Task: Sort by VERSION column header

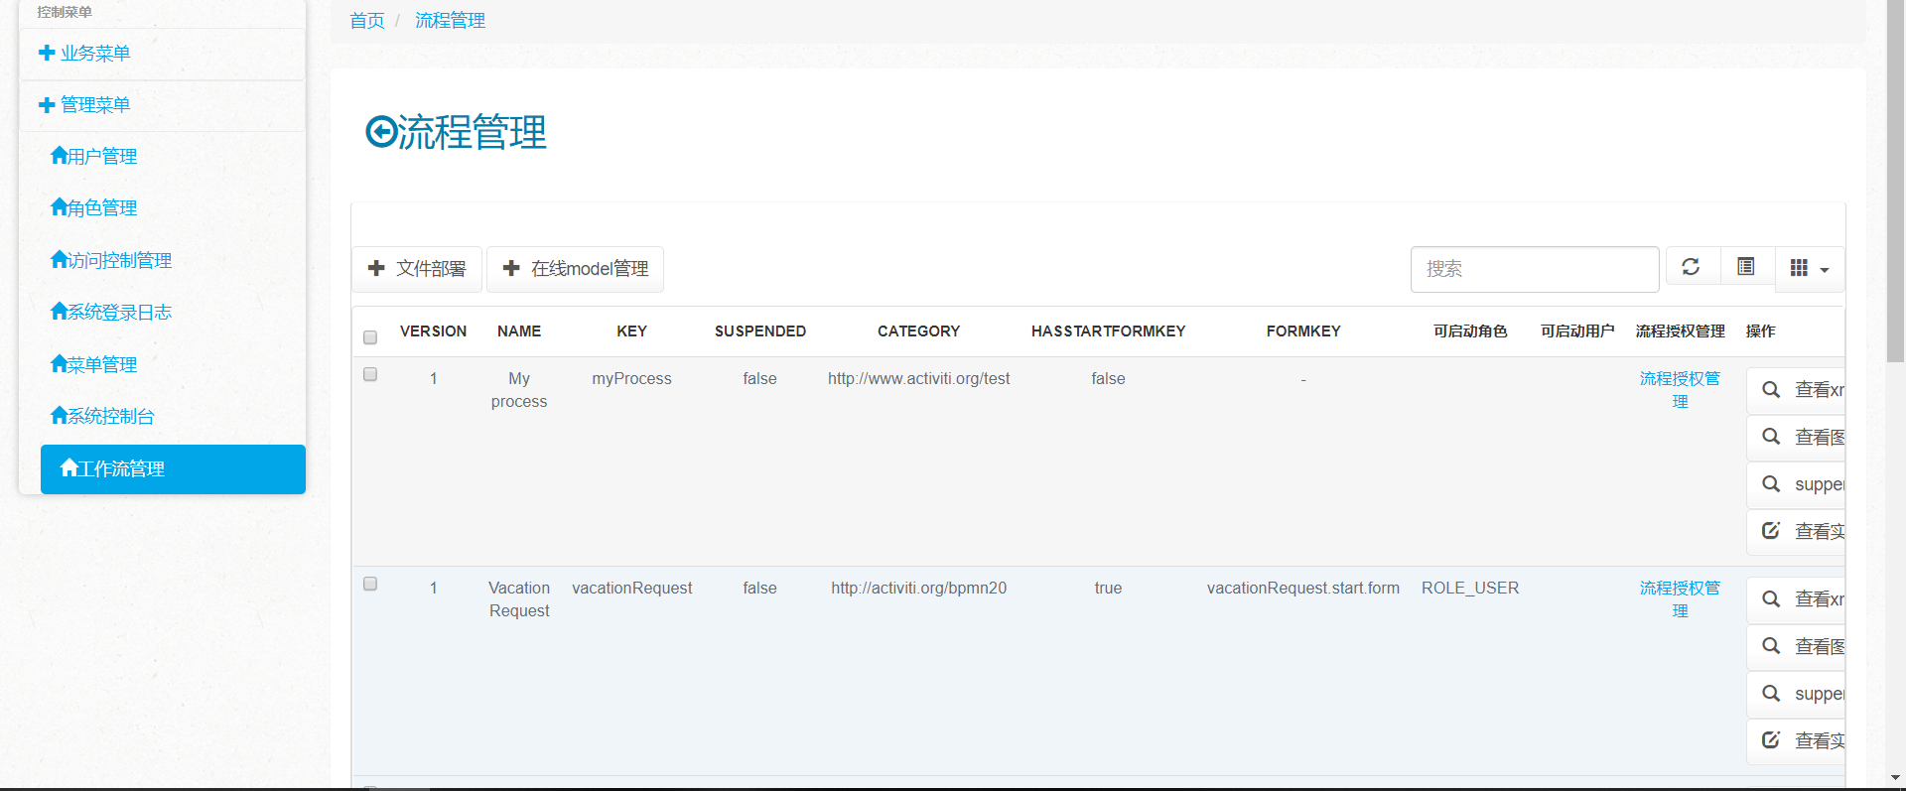Action: coord(433,331)
